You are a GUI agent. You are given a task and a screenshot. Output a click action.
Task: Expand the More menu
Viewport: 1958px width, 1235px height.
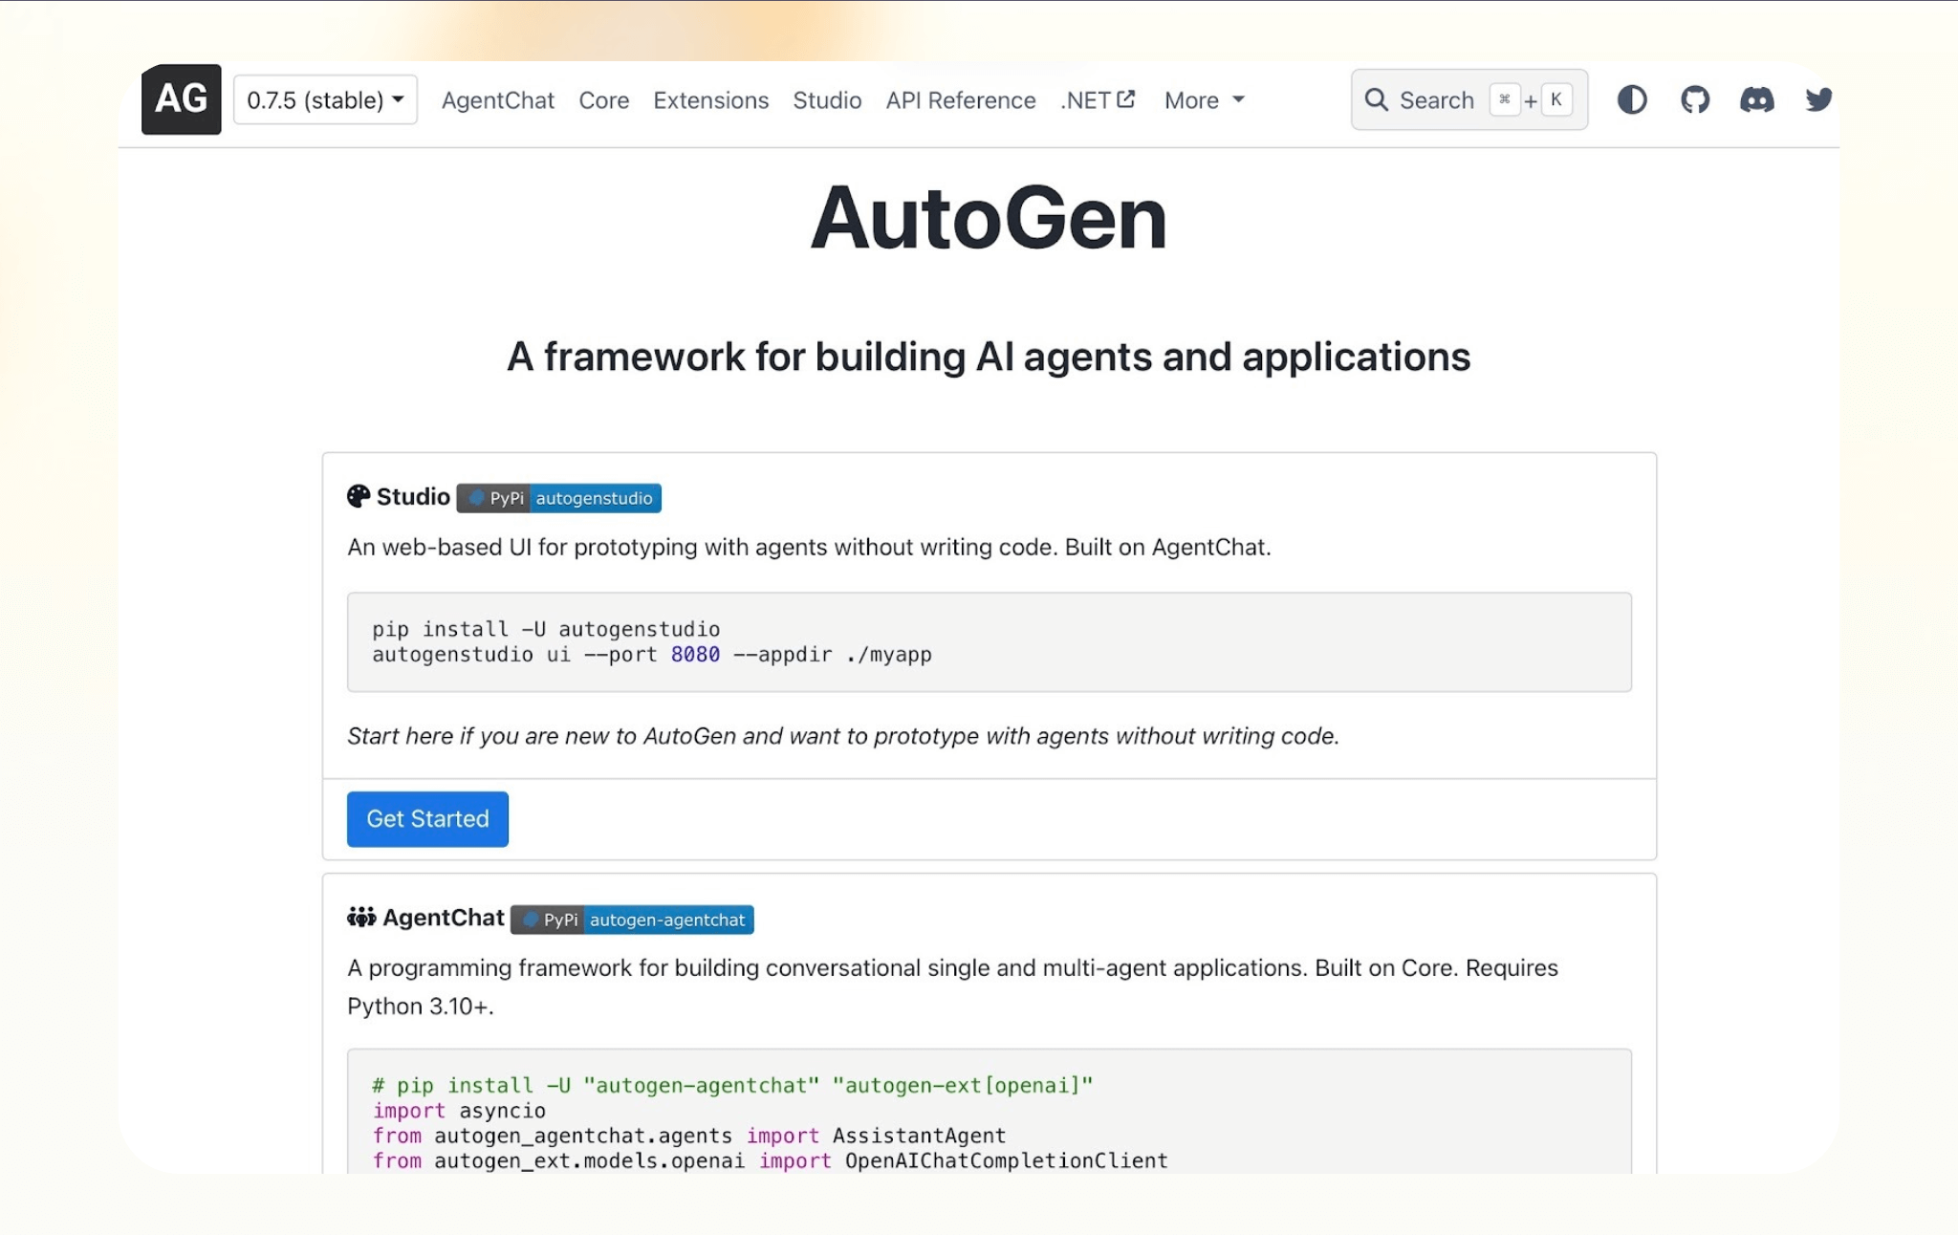pyautogui.click(x=1204, y=100)
